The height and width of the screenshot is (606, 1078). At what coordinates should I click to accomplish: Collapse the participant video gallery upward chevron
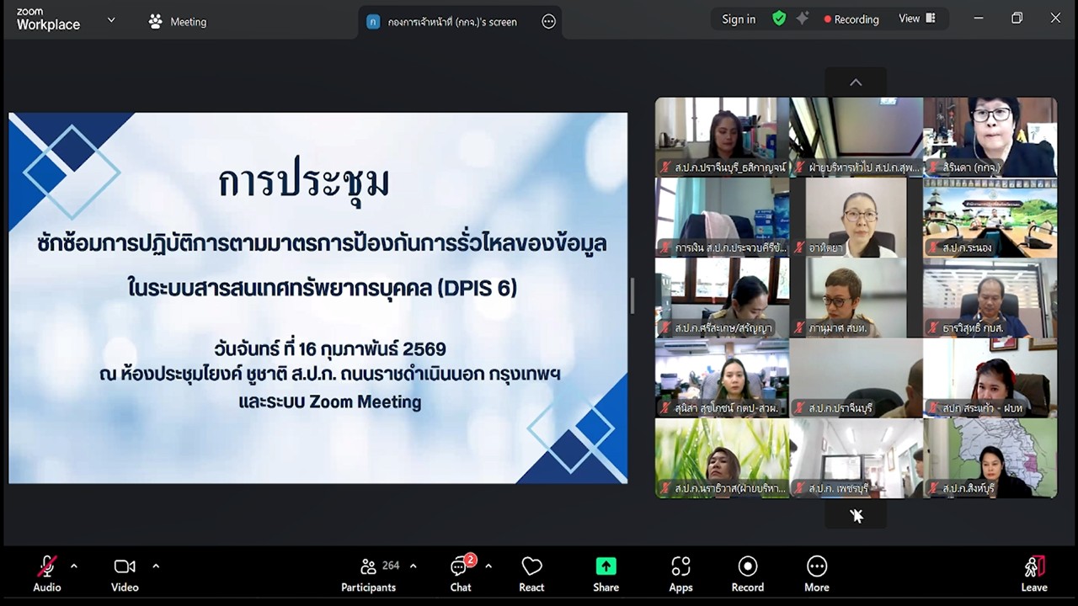856,82
